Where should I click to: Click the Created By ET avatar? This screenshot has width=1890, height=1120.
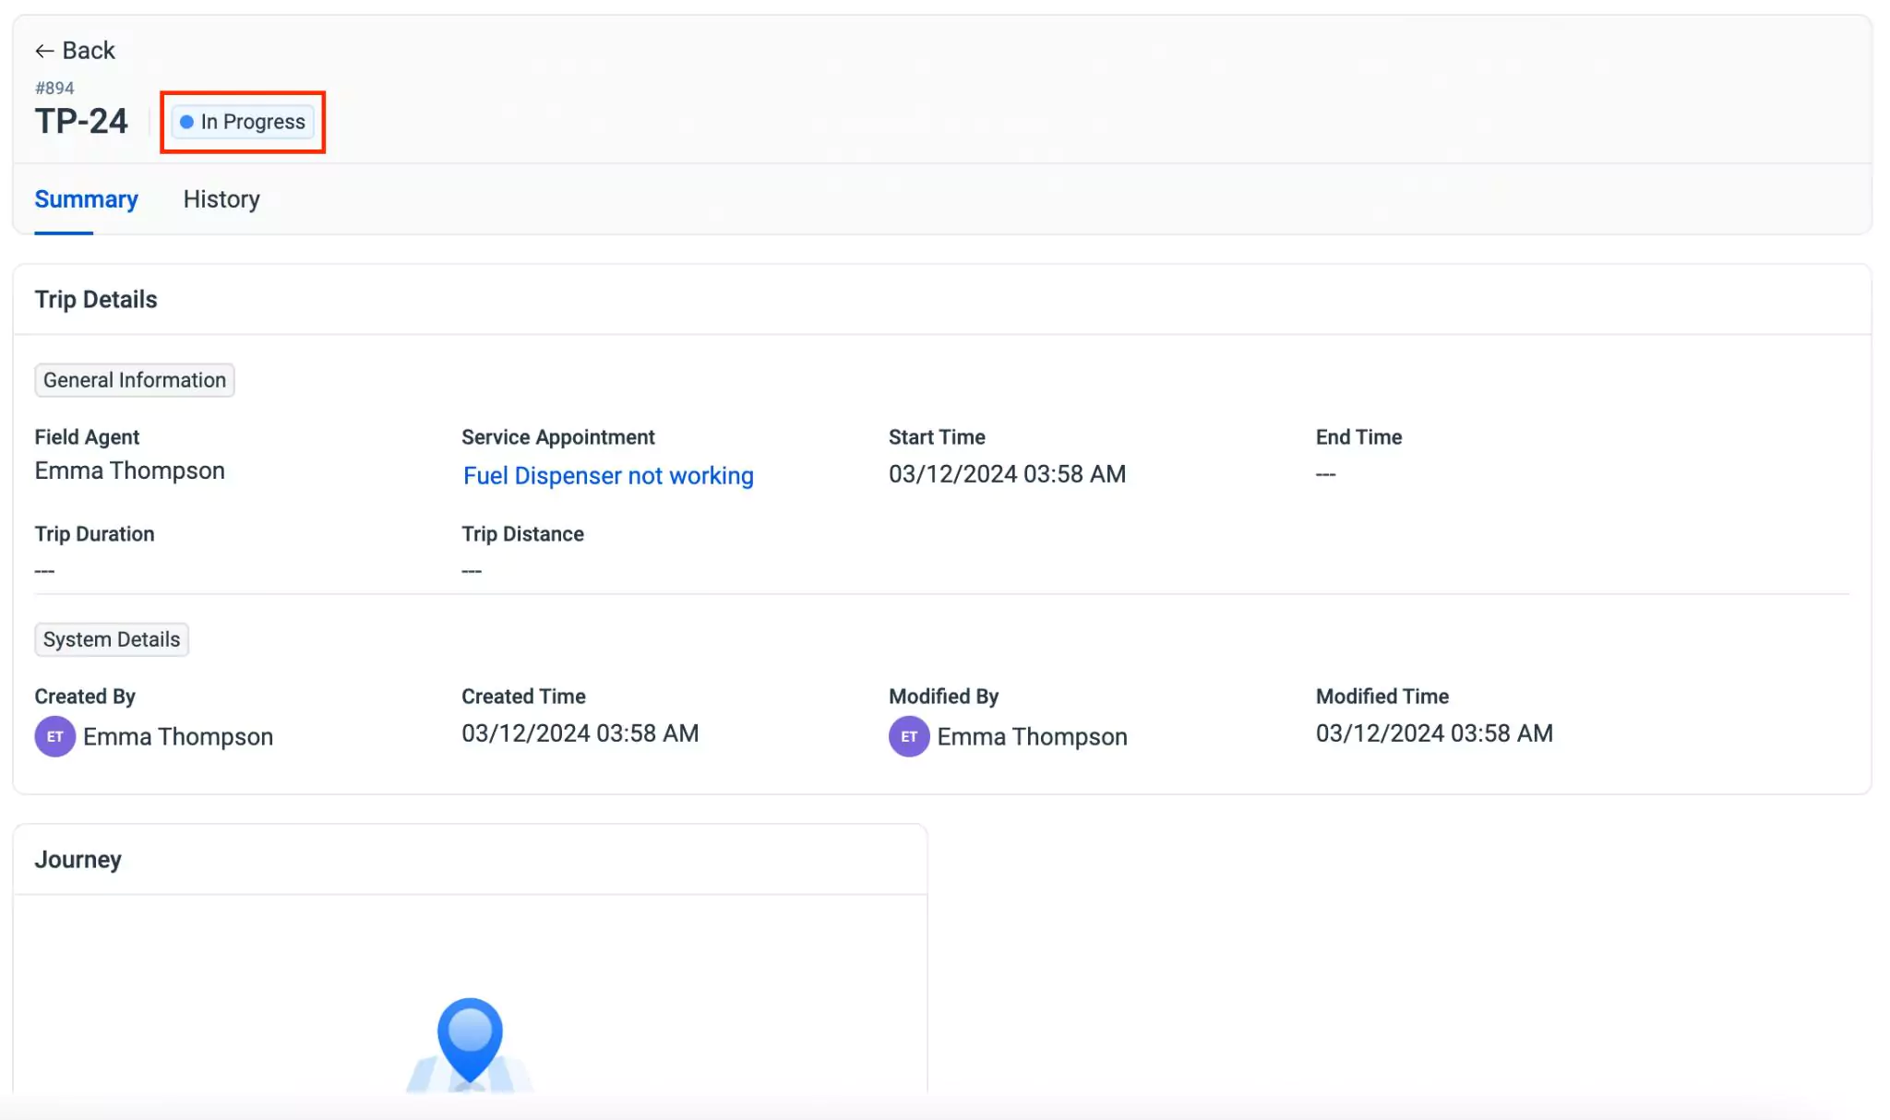pyautogui.click(x=54, y=736)
